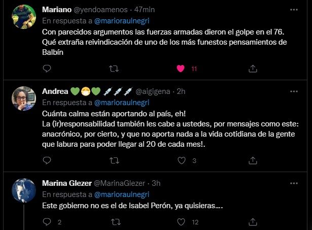View Marina Glezer's profile avatar
Screen dimensions: 312x230
[24, 190]
